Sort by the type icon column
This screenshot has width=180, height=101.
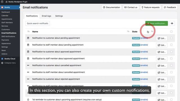point(28,31)
